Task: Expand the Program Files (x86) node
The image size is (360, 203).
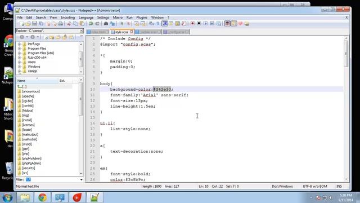Action: point(19,53)
